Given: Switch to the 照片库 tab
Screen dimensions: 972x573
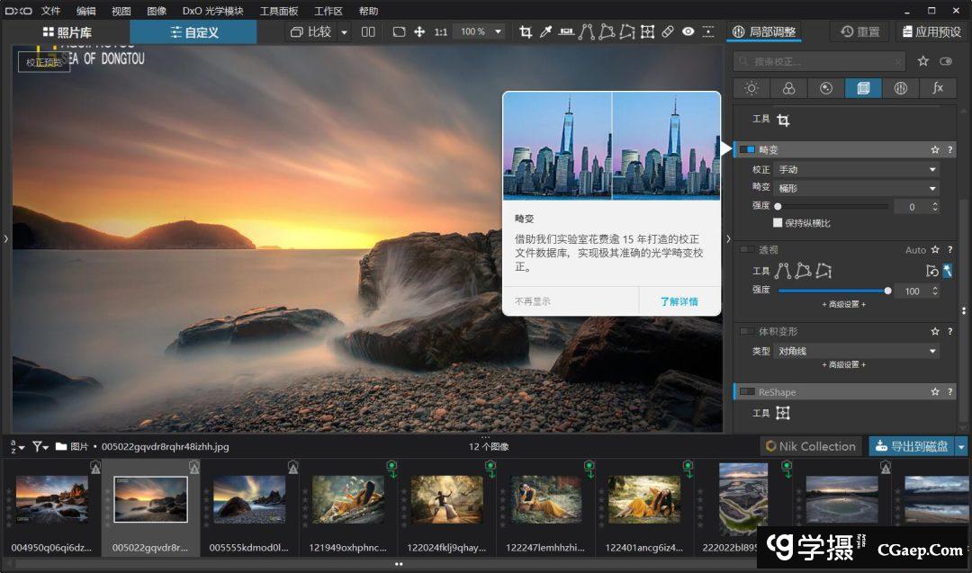Looking at the screenshot, I should click(x=67, y=32).
